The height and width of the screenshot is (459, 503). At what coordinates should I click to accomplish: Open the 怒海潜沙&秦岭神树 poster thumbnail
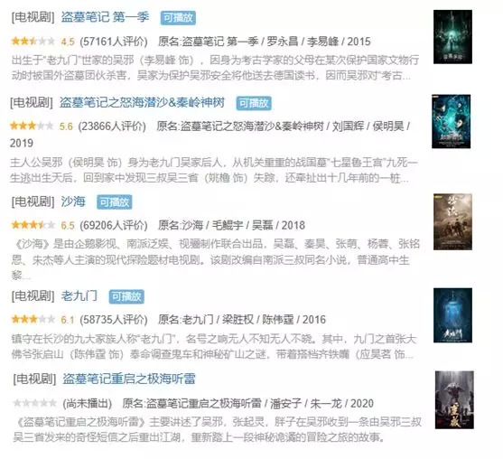pyautogui.click(x=451, y=121)
